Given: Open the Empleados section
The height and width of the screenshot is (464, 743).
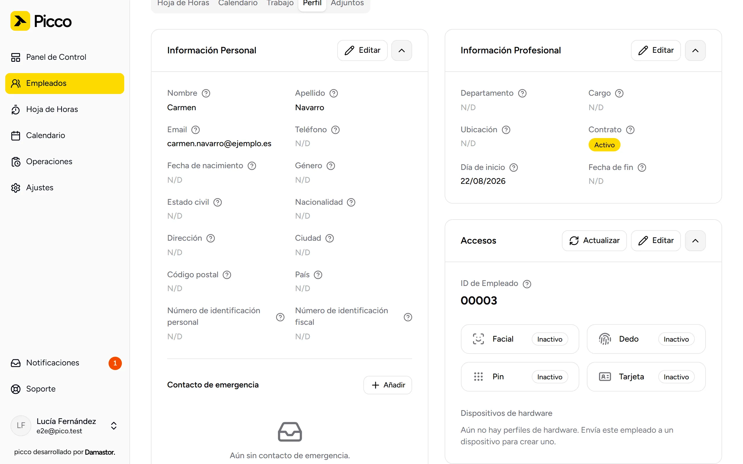Looking at the screenshot, I should tap(64, 83).
